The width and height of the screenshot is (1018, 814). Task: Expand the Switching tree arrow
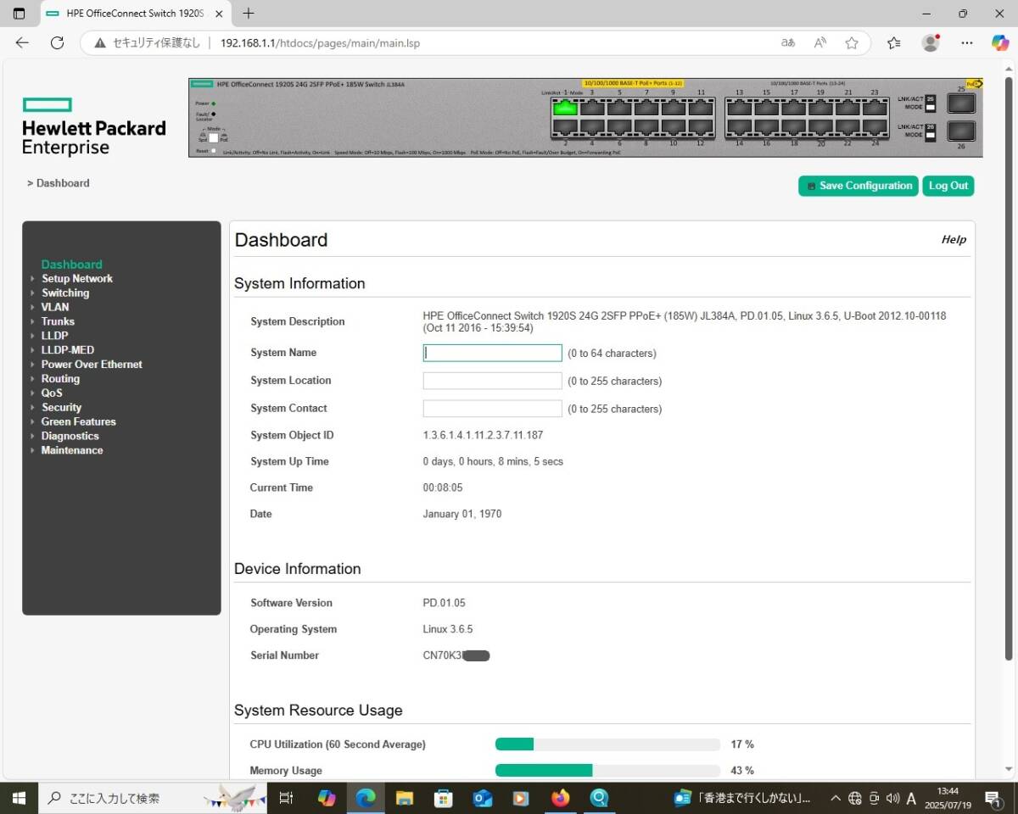point(33,293)
